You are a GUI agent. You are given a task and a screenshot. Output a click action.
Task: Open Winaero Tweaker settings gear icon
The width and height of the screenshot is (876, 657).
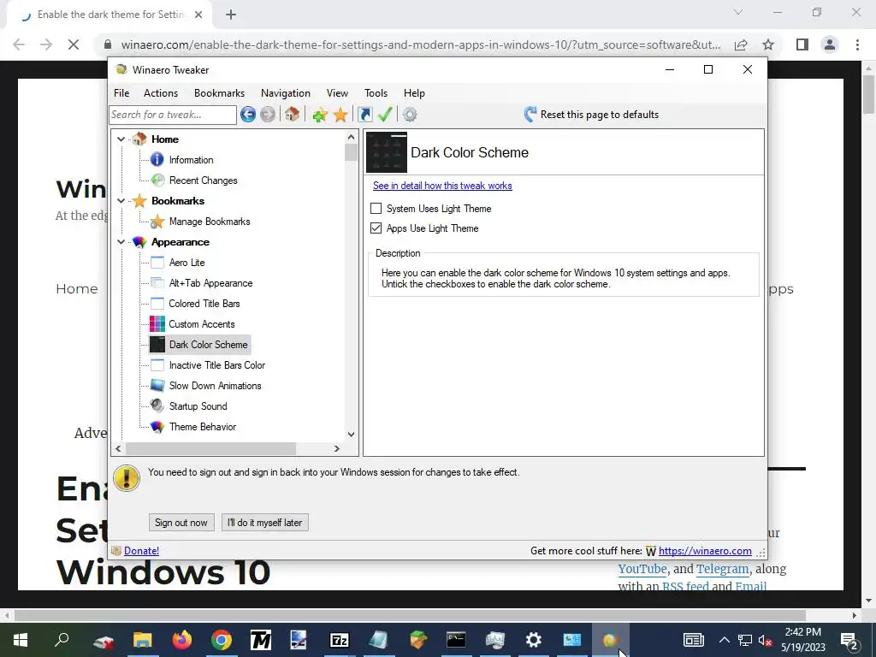pyautogui.click(x=410, y=115)
